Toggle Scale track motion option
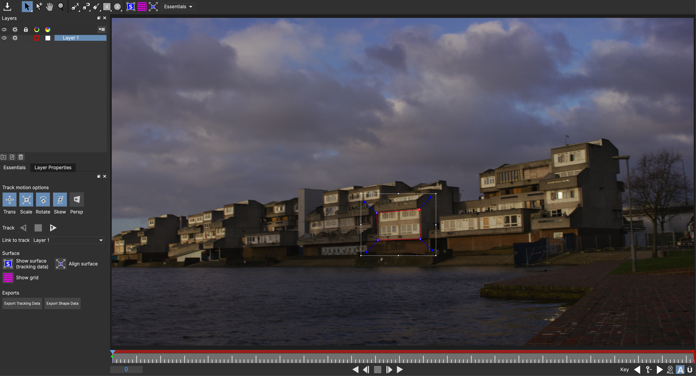696x376 pixels. point(26,199)
